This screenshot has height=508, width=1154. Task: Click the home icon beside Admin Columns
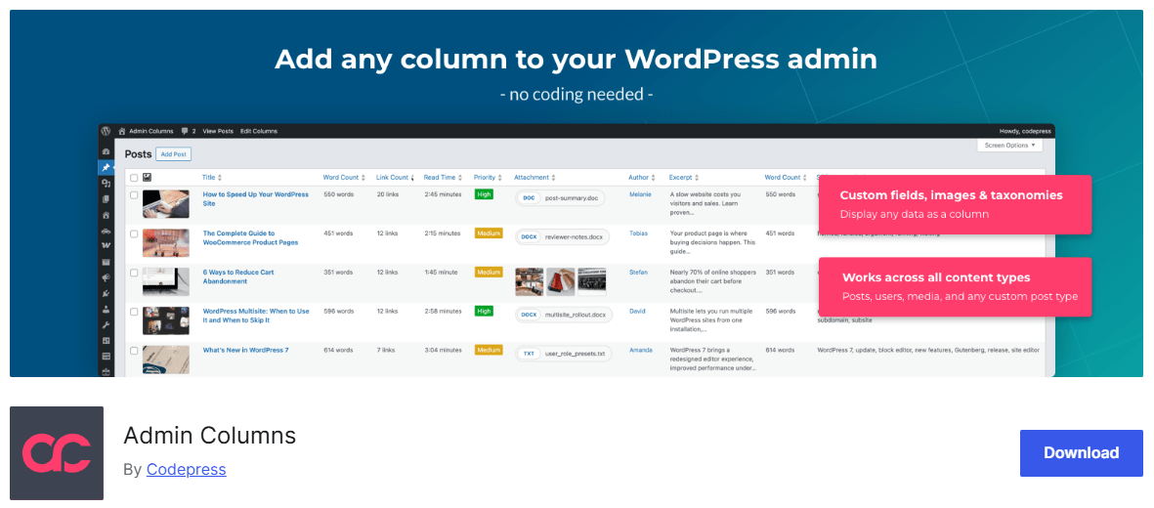[x=122, y=131]
